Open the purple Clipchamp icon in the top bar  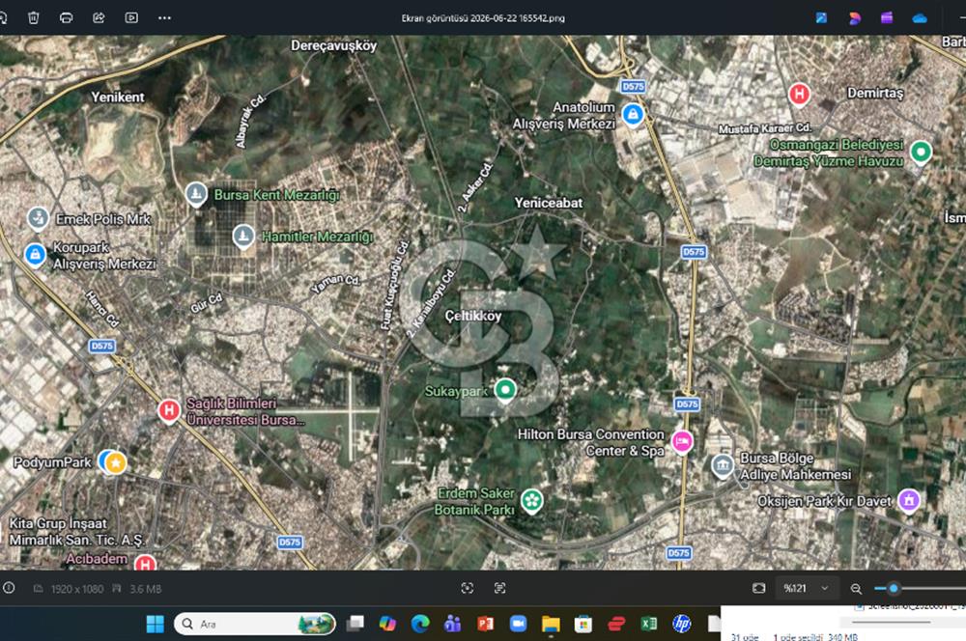pyautogui.click(x=887, y=17)
